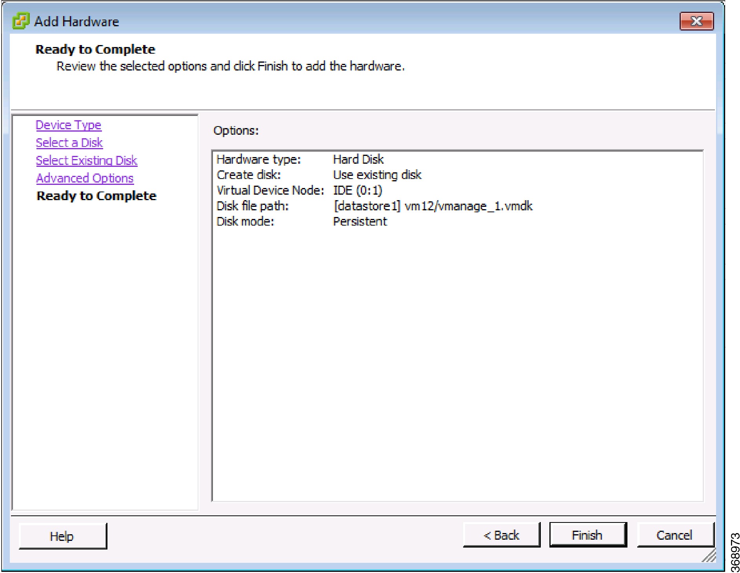
Task: Go to Select a Disk step
Action: click(x=69, y=143)
